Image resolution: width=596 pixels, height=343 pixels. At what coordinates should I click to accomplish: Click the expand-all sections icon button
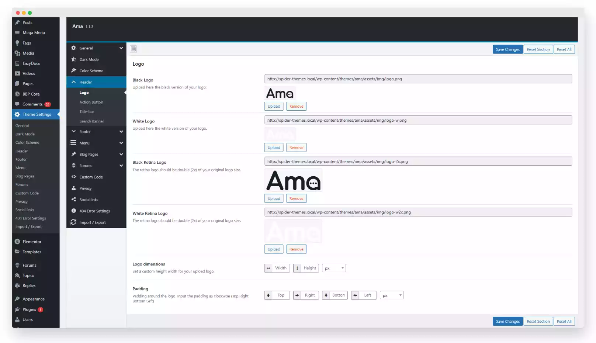(x=134, y=49)
